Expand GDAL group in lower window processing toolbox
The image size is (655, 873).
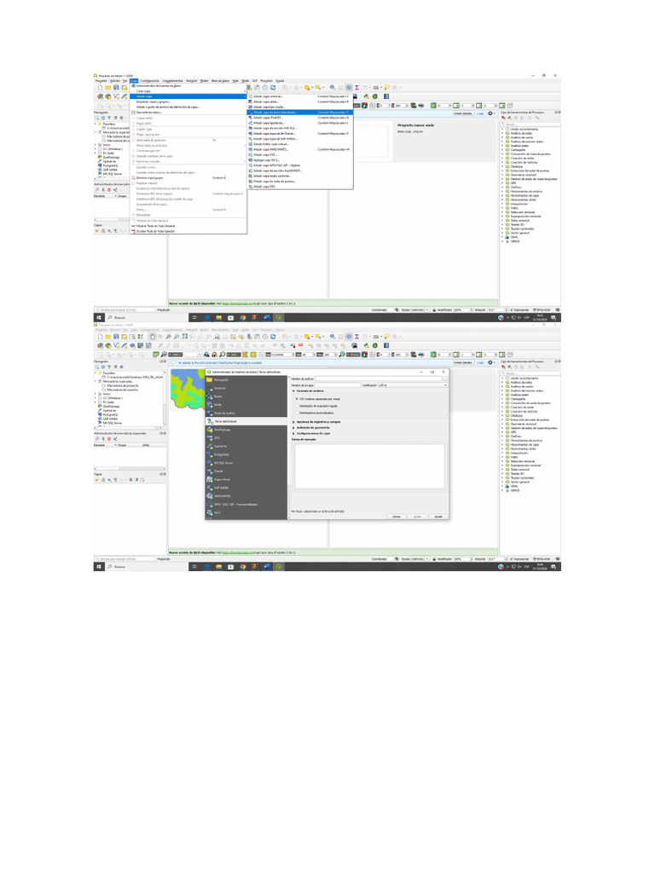pos(503,486)
